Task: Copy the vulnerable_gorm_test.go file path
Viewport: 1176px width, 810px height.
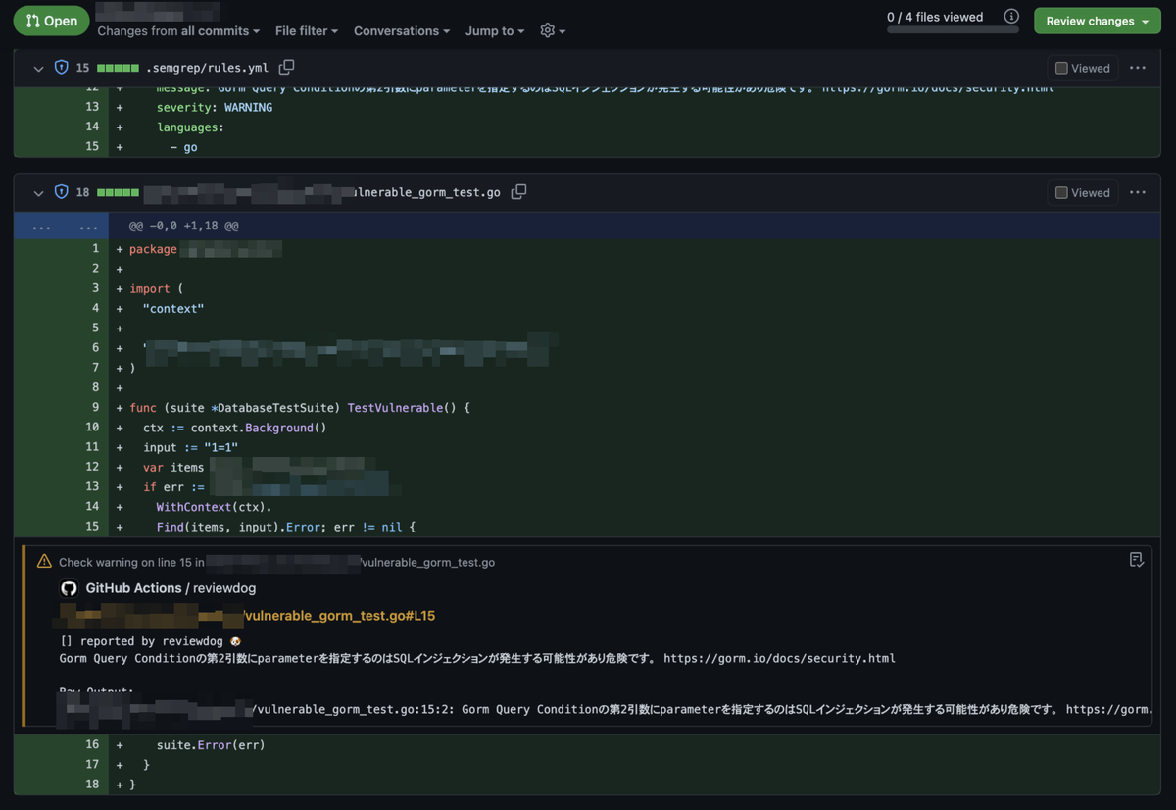Action: pos(519,192)
